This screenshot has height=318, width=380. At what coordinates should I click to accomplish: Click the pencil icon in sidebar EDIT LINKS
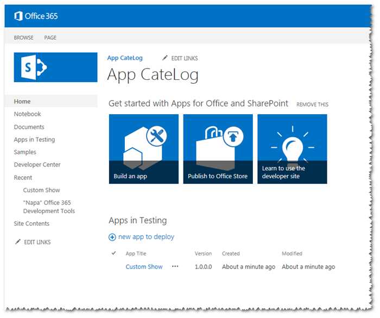18,242
